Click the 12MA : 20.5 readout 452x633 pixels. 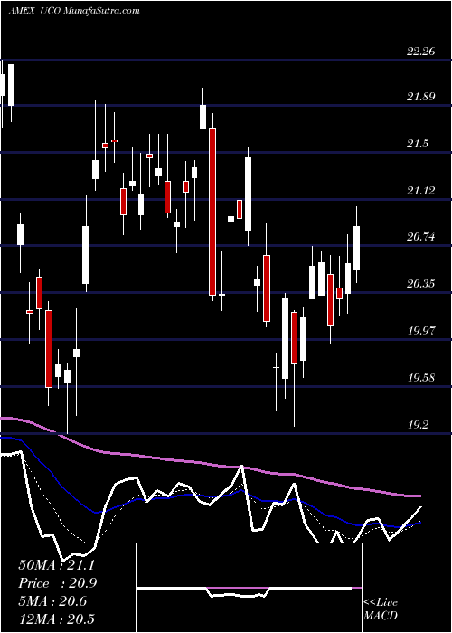point(56,619)
